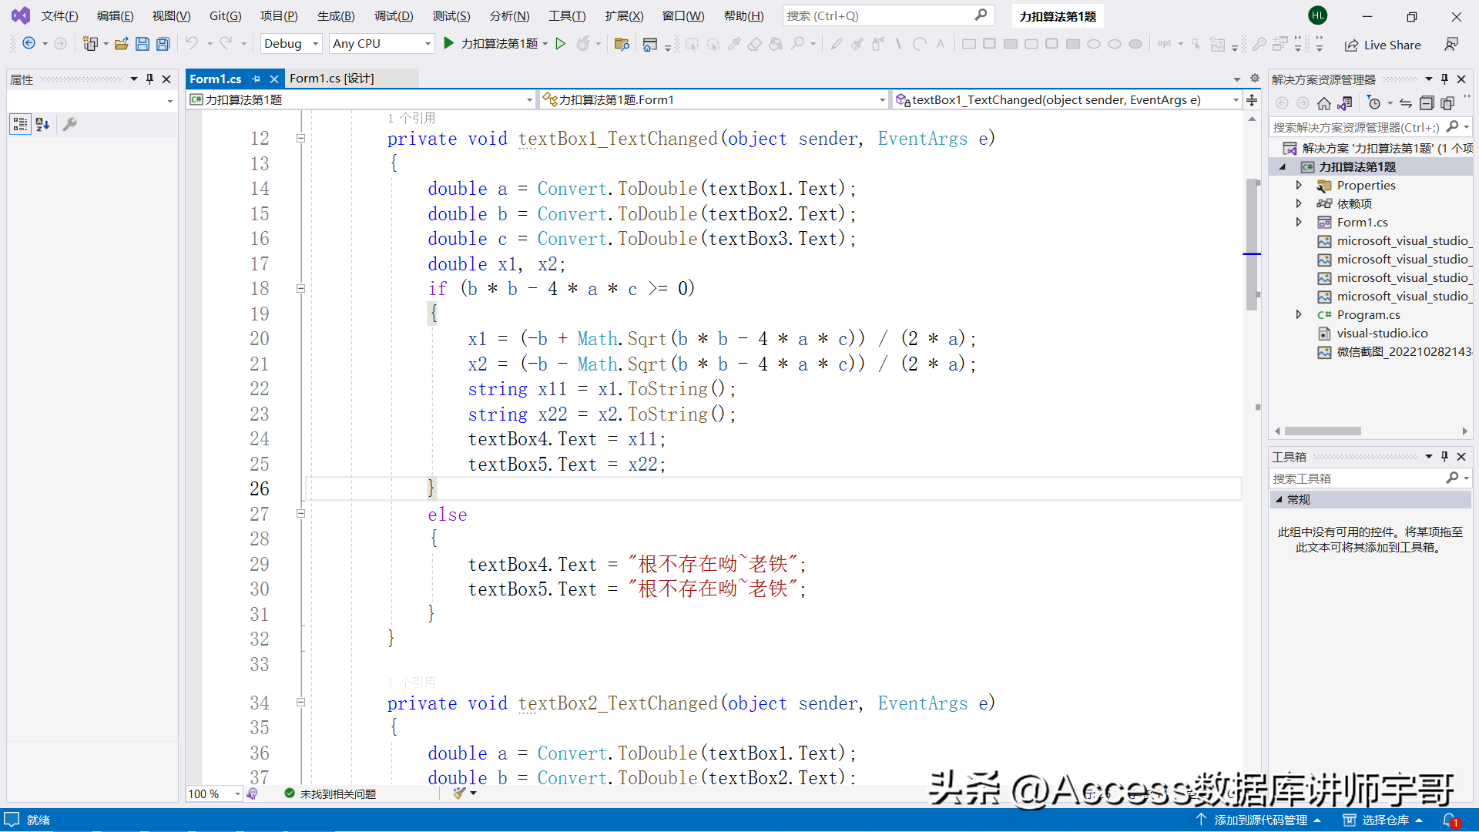The image size is (1479, 832).
Task: Click Home icon in Solution Explorer
Action: [x=1324, y=103]
